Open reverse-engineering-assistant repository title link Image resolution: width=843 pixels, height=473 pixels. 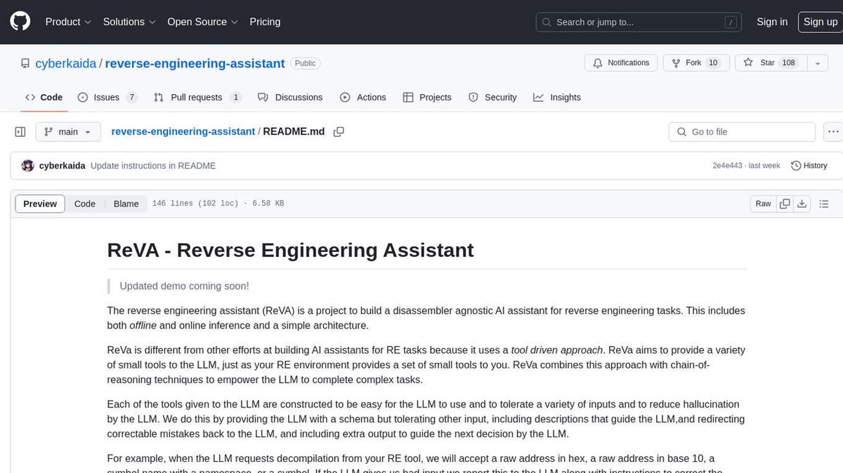(x=195, y=63)
